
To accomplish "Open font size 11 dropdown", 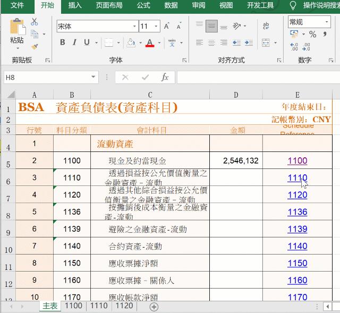I will click(x=156, y=26).
